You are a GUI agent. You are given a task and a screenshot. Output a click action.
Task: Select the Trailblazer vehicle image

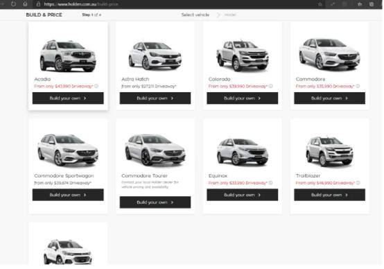329,151
